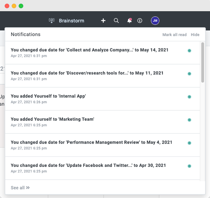210x198 pixels.
Task: Click the macOS yellow minimize button
Action: [x=14, y=6]
